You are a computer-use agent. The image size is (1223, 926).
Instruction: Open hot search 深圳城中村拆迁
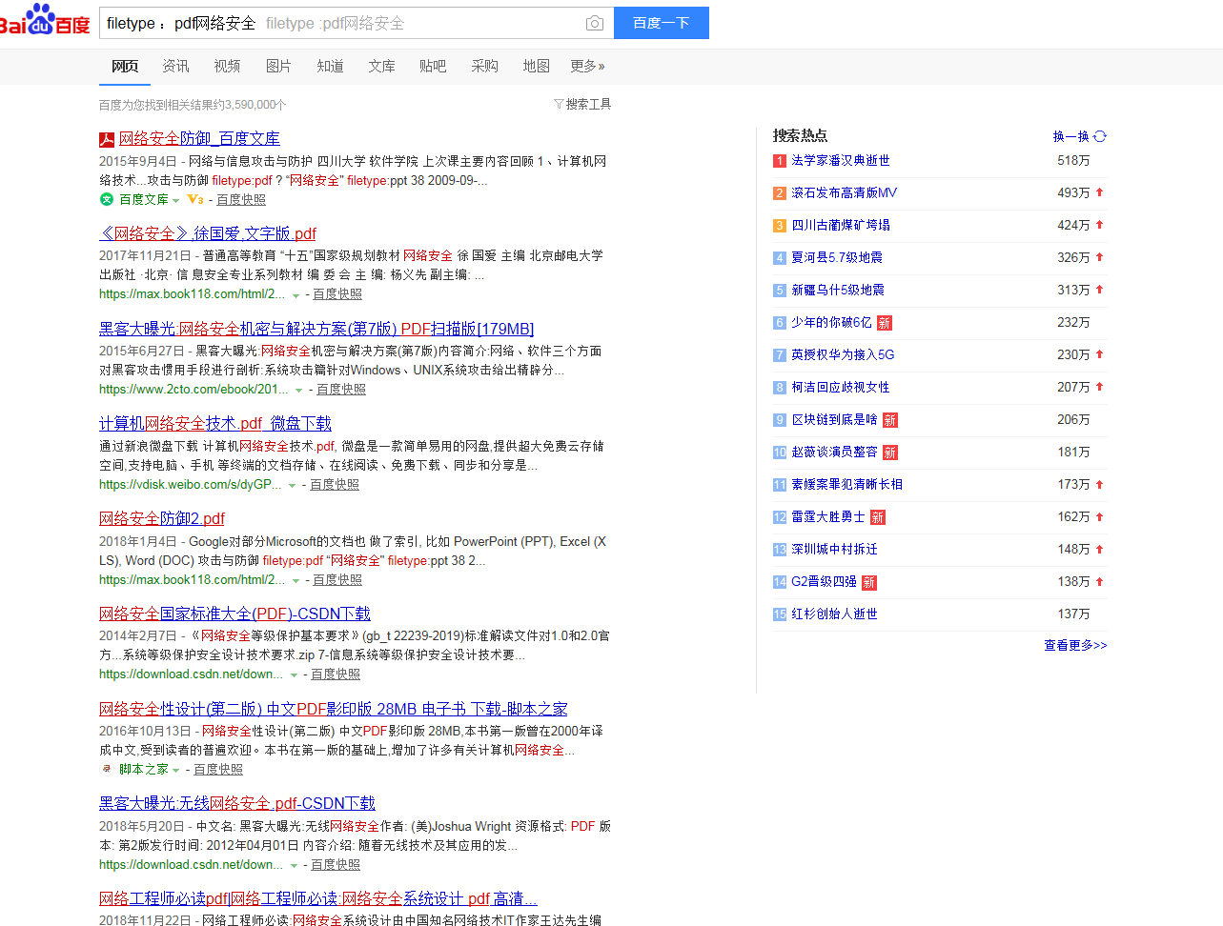pyautogui.click(x=834, y=549)
